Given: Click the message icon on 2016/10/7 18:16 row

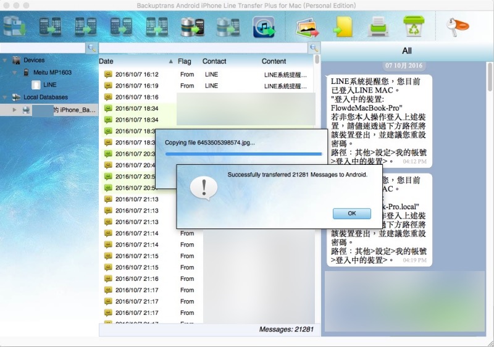Looking at the screenshot, I should pos(108,97).
